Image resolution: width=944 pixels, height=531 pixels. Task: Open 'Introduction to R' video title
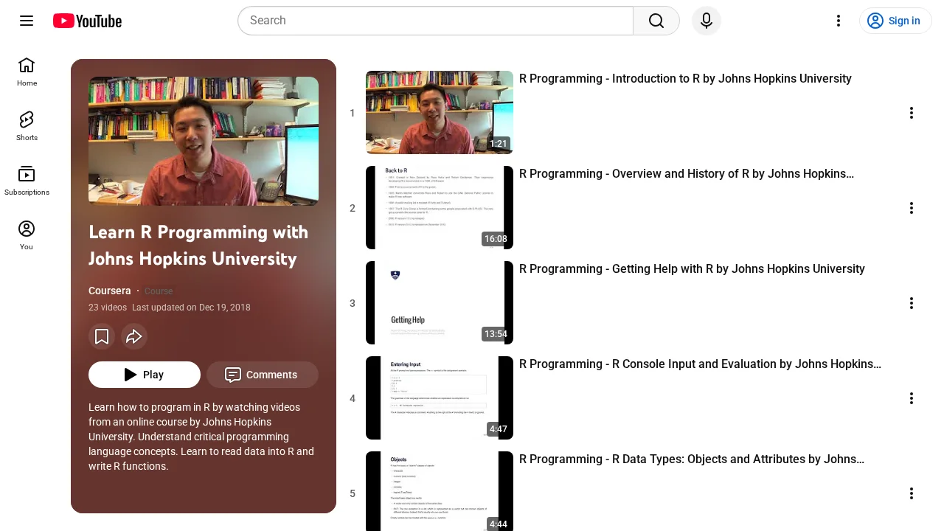(685, 79)
